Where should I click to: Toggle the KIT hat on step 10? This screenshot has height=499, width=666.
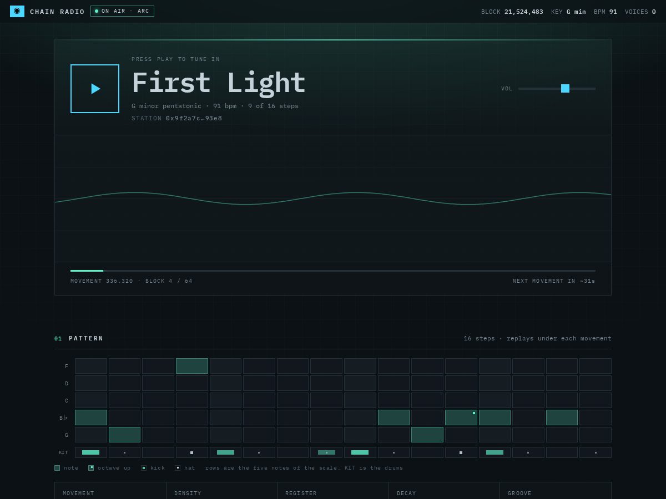tap(394, 452)
